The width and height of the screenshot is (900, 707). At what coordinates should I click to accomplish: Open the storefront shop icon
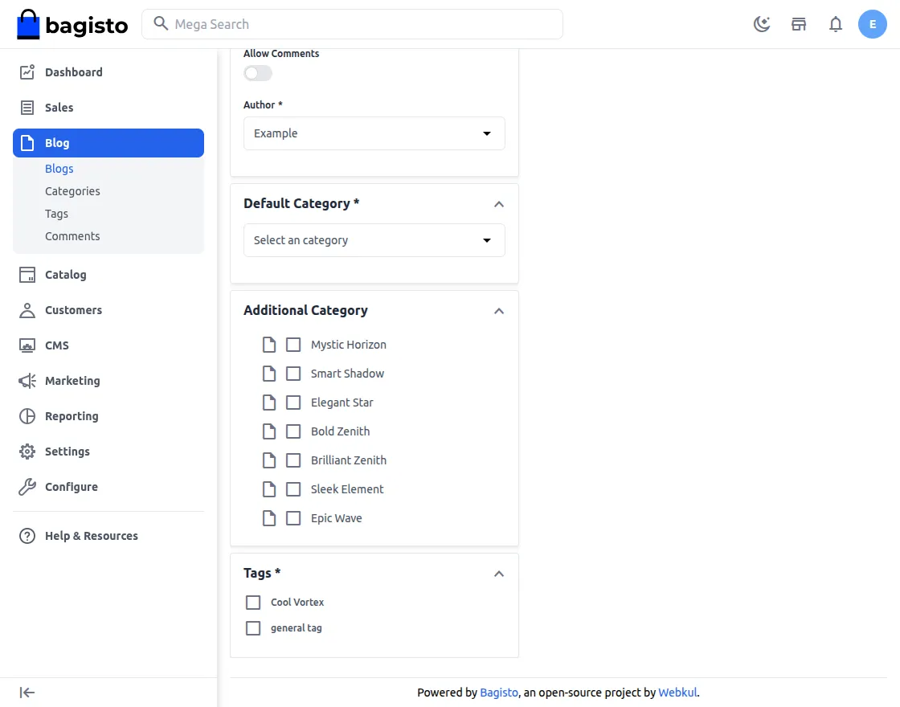[x=799, y=24]
